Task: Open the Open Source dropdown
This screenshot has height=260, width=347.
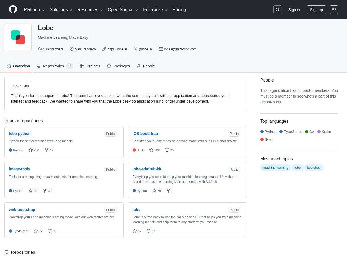Action: pos(123,10)
